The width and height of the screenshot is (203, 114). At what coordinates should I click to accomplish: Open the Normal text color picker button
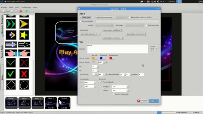coord(96,58)
